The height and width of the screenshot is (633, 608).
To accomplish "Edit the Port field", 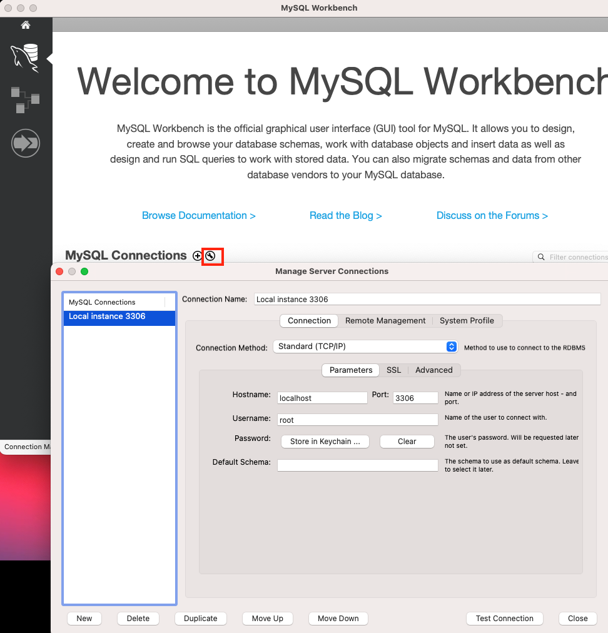I will click(415, 398).
